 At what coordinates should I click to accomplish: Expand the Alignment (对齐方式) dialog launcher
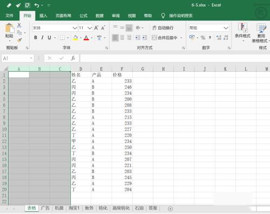183,48
